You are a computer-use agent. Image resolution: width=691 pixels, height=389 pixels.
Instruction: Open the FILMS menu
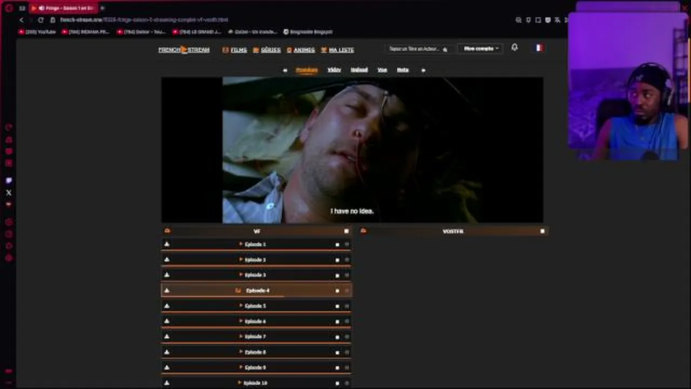point(235,50)
